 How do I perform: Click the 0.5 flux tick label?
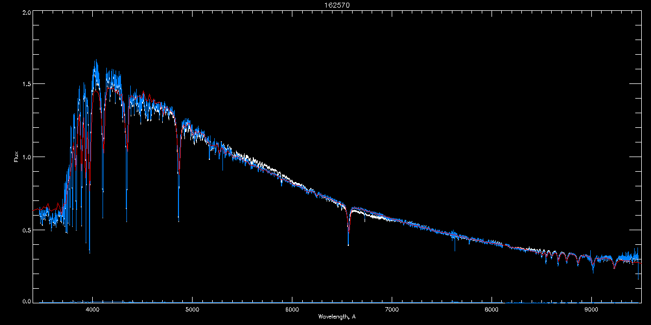[27, 230]
